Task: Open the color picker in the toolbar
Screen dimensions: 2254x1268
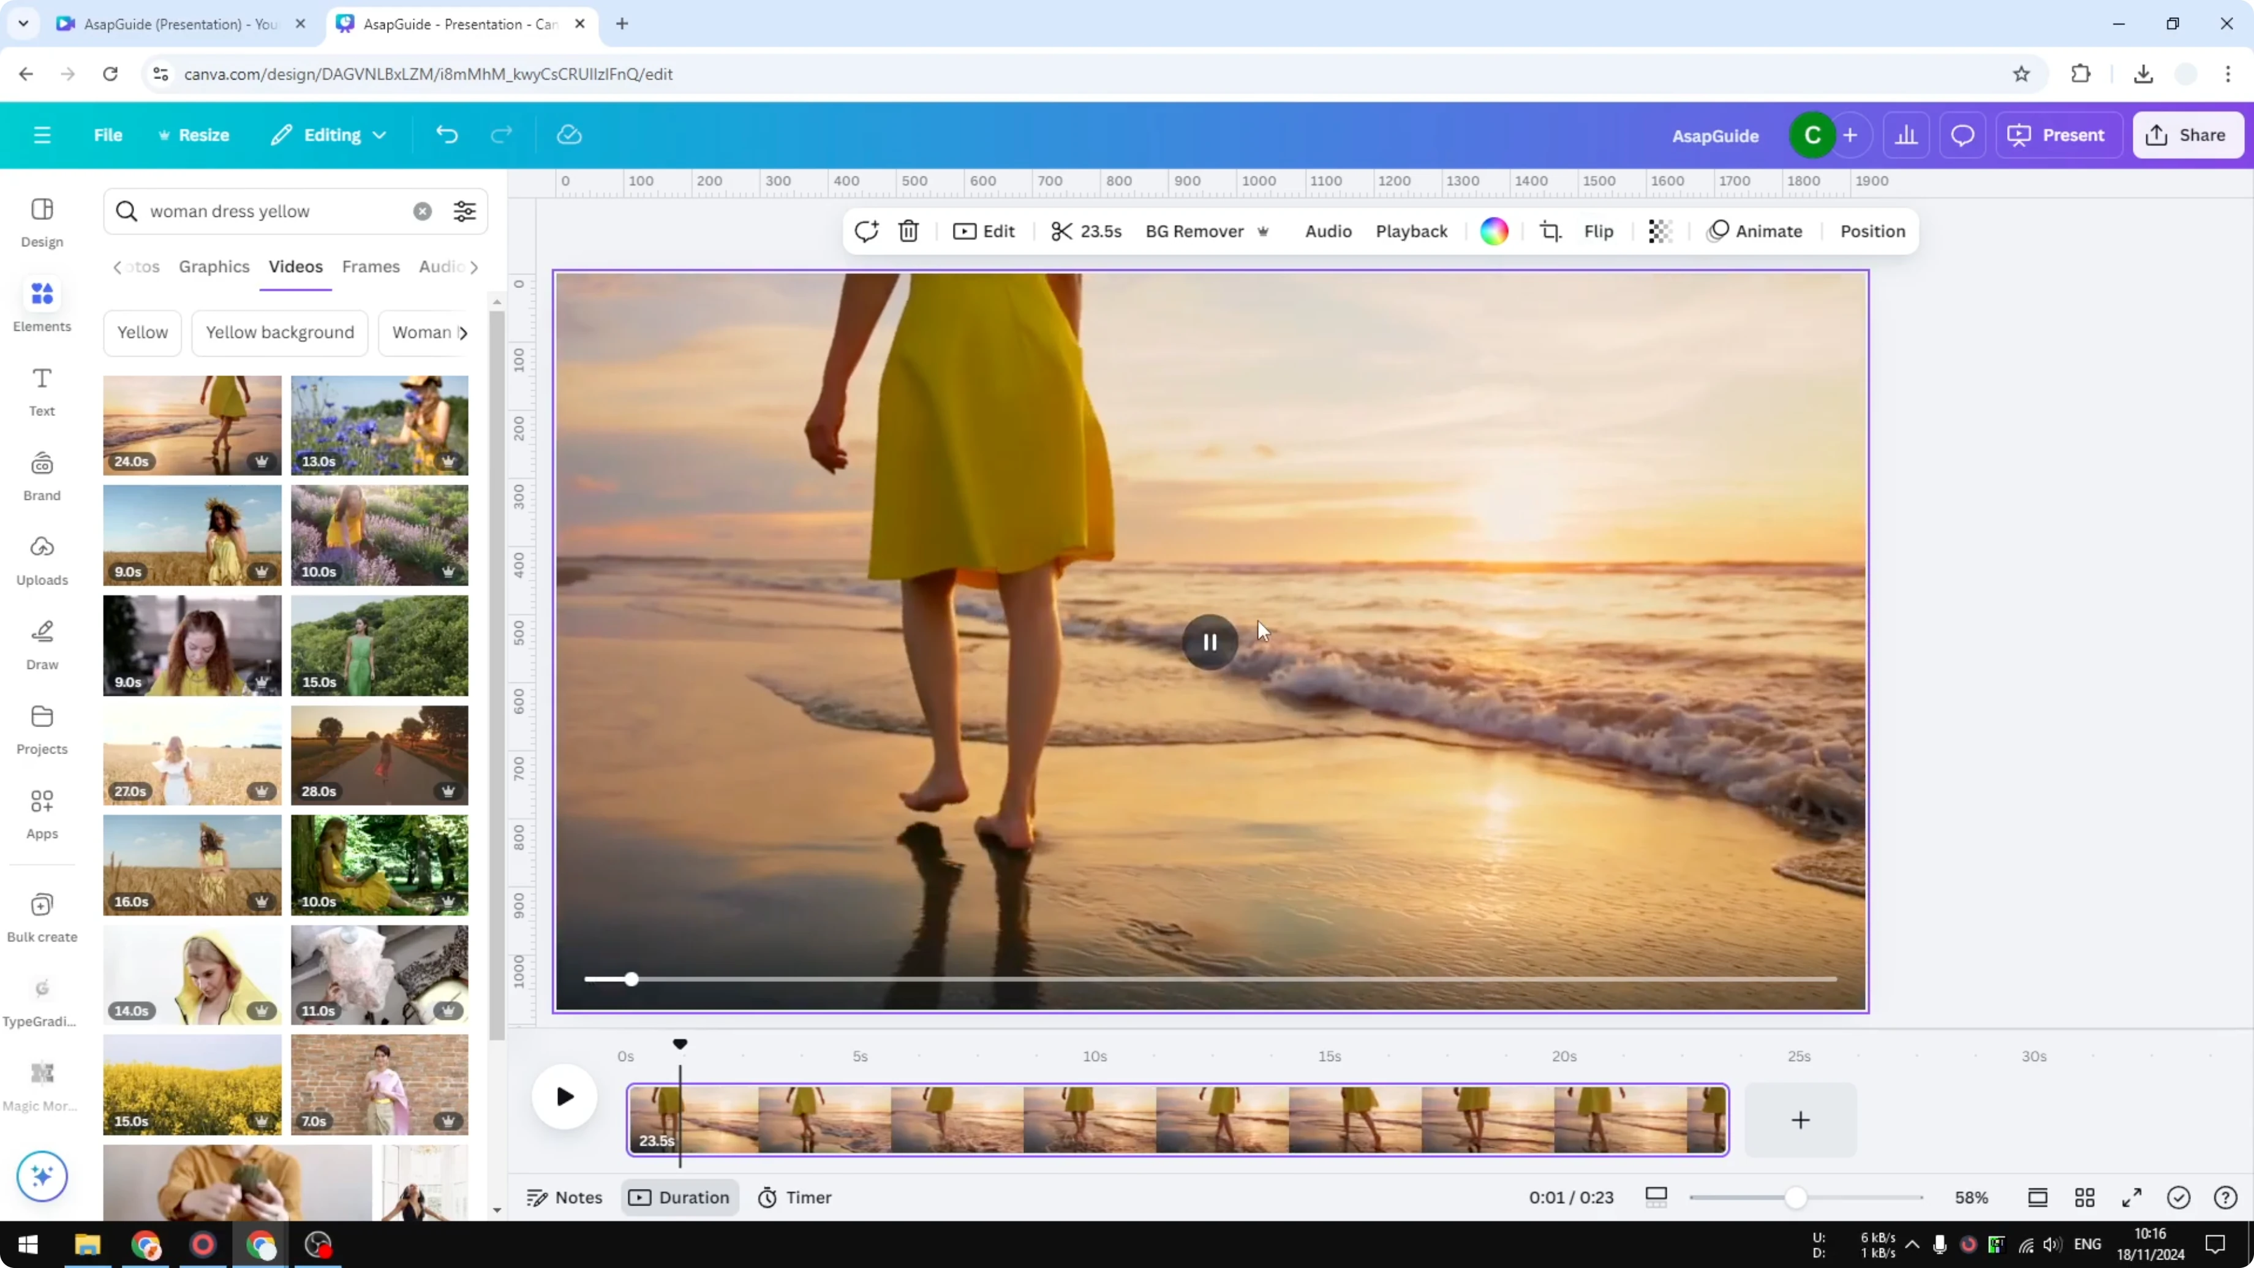Action: pyautogui.click(x=1494, y=231)
